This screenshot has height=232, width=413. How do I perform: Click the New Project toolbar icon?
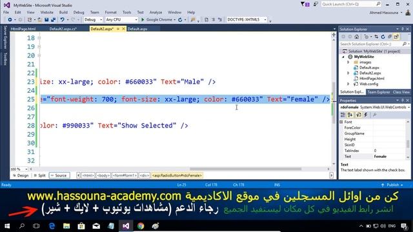[x=30, y=20]
